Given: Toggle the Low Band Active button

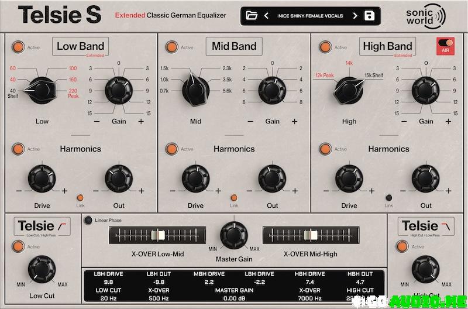Looking at the screenshot, I should pos(19,47).
